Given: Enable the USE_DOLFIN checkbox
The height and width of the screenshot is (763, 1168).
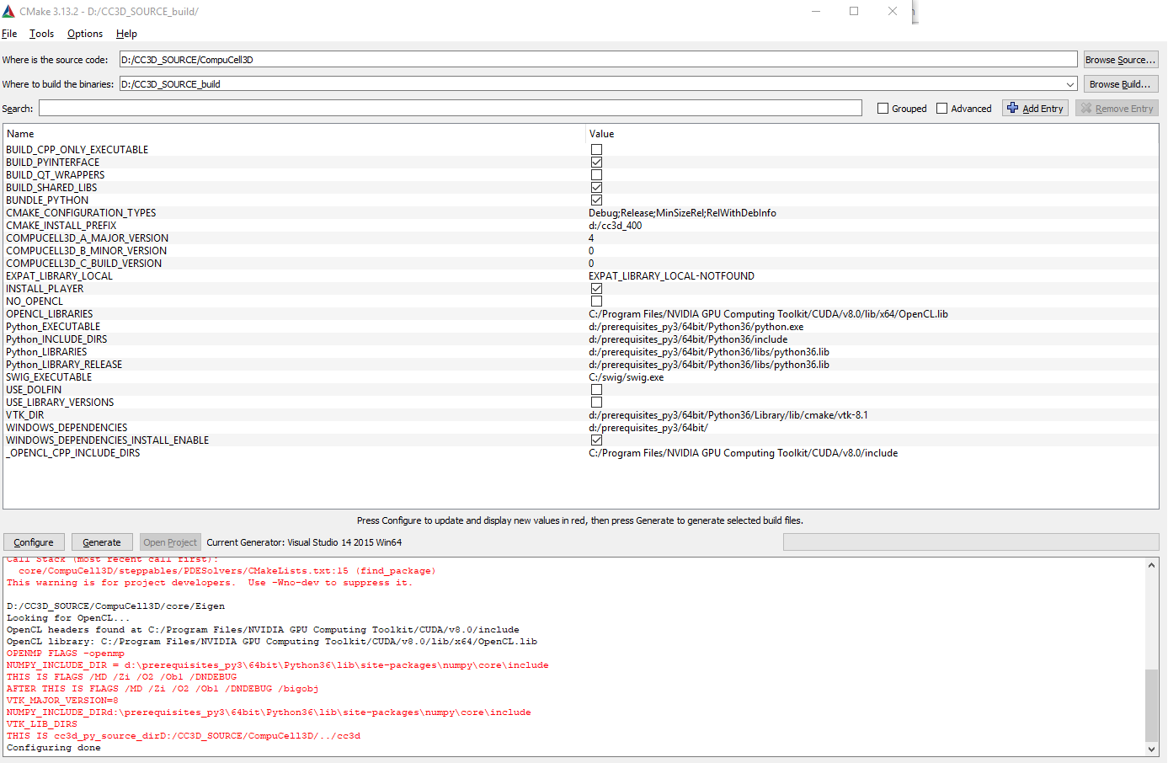Looking at the screenshot, I should (596, 390).
